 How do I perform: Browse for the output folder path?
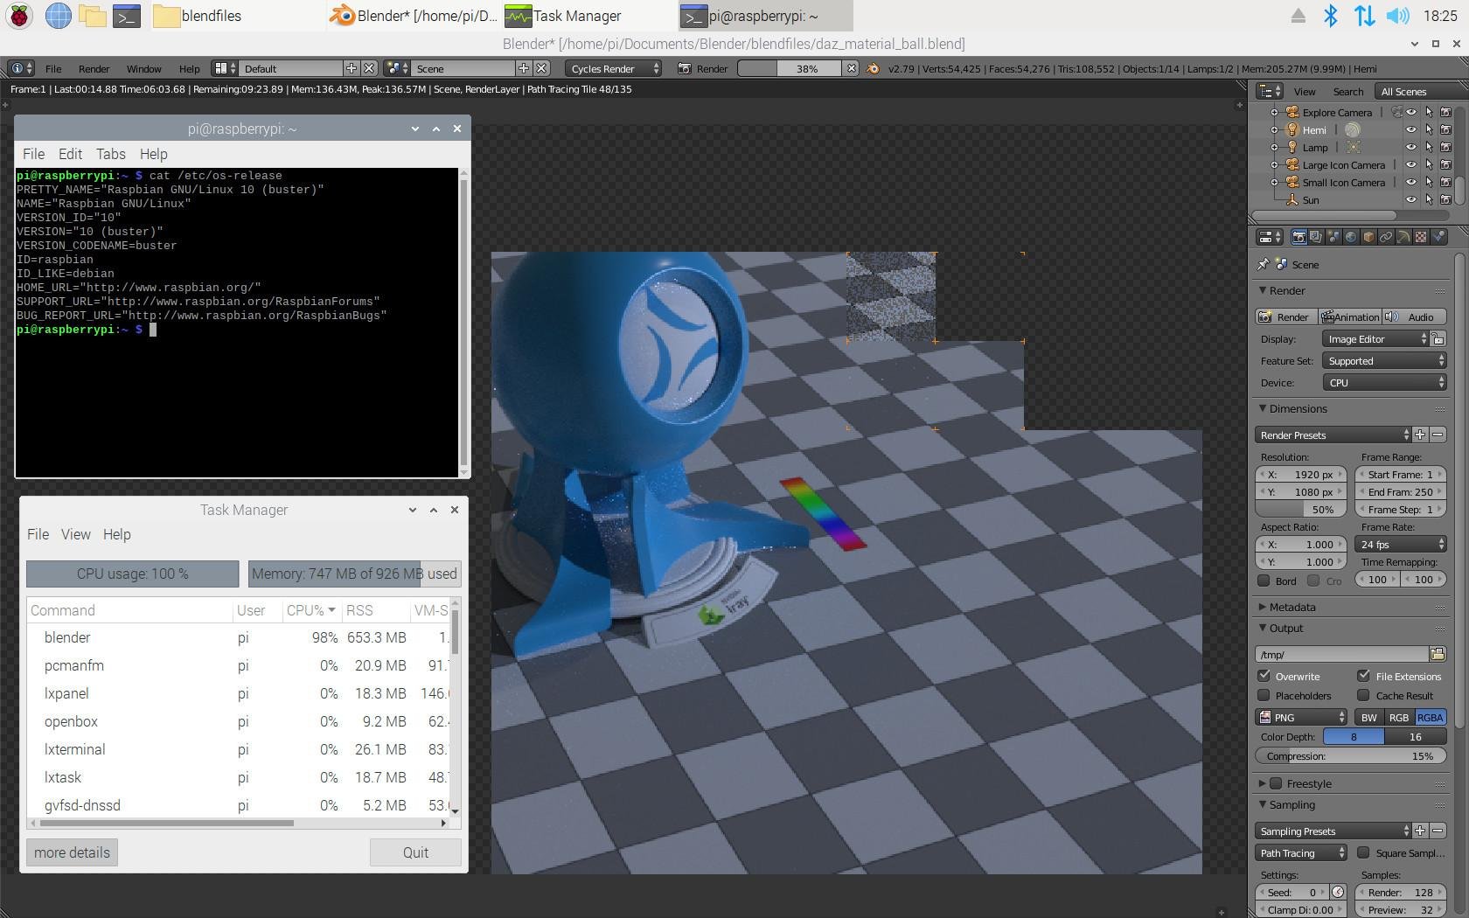coord(1437,654)
